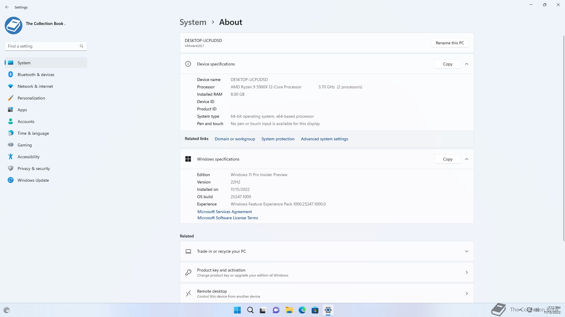Viewport: 565px width, 317px height.
Task: Click the OS build value 25247.1000
Action: pyautogui.click(x=241, y=197)
